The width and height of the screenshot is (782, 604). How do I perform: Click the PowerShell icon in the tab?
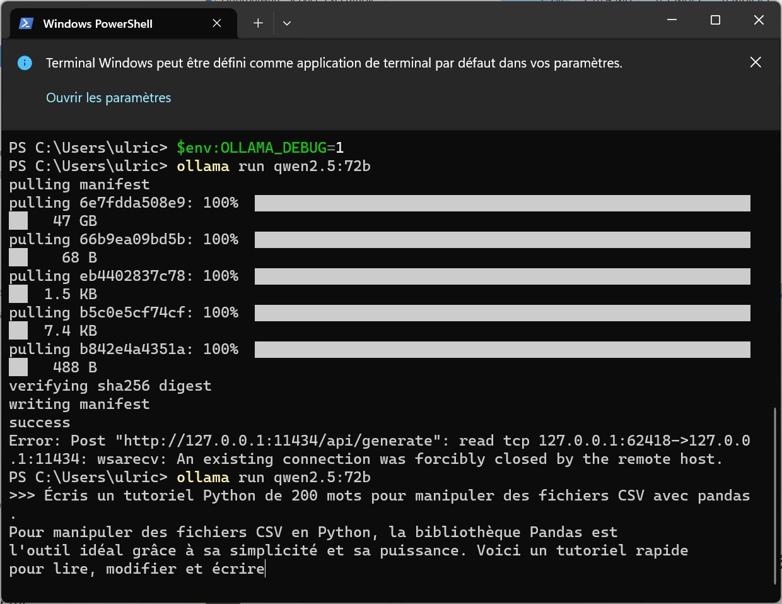click(26, 23)
